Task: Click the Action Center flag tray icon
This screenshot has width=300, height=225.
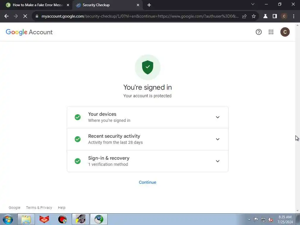Action: [x=256, y=219]
